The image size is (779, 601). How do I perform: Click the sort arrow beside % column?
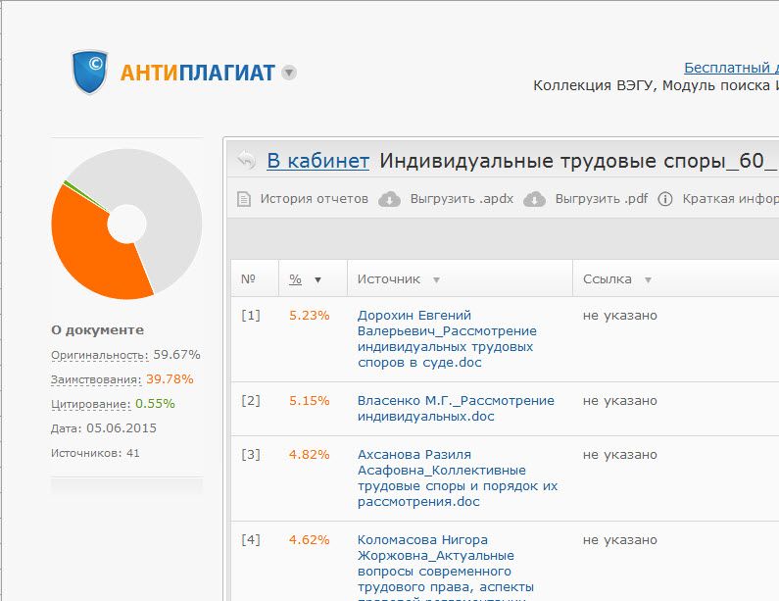click(317, 279)
